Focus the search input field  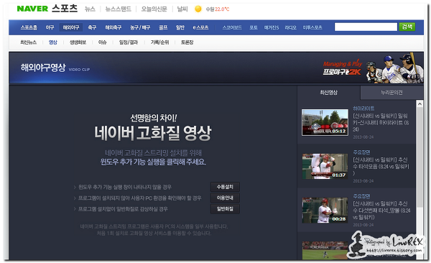pos(366,27)
